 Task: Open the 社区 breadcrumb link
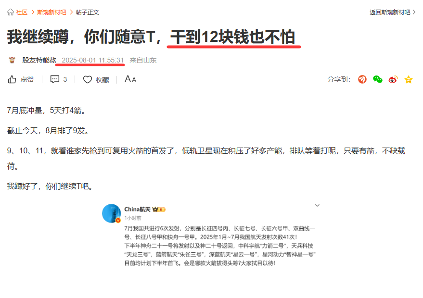point(22,12)
